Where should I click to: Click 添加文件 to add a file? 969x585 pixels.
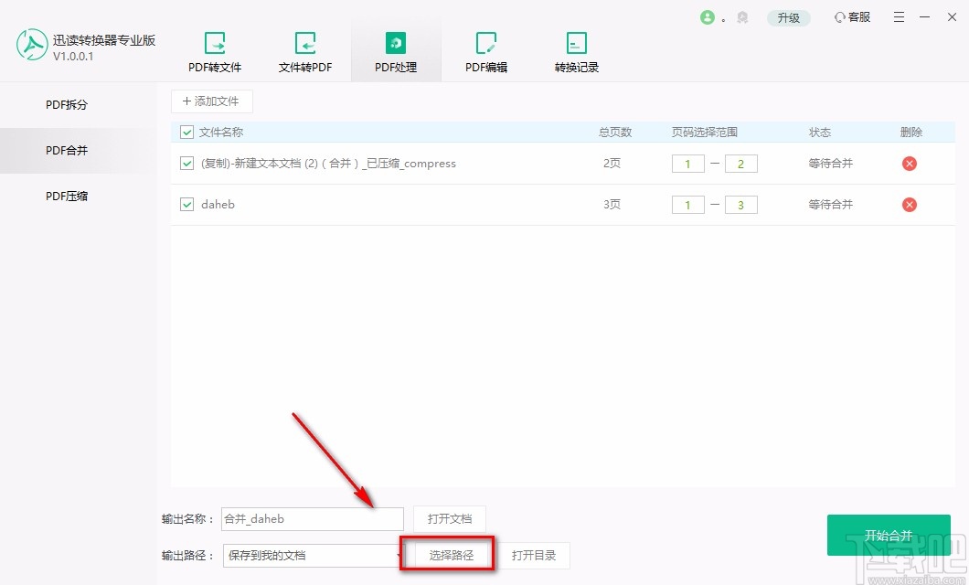(x=211, y=101)
